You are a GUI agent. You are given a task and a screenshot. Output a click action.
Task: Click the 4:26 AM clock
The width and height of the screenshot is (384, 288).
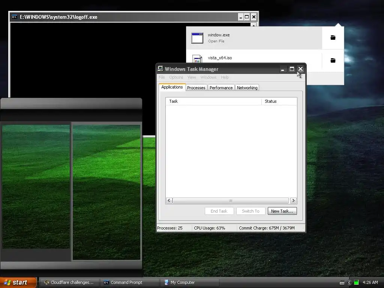370,282
